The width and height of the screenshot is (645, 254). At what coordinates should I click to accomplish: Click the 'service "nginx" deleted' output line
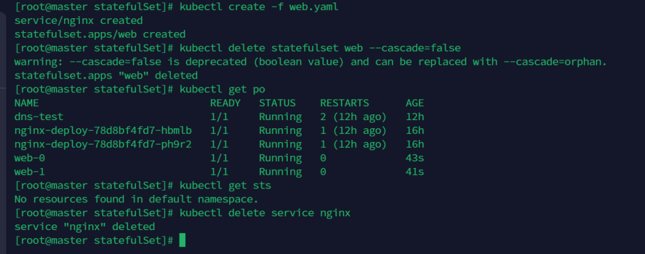click(84, 226)
